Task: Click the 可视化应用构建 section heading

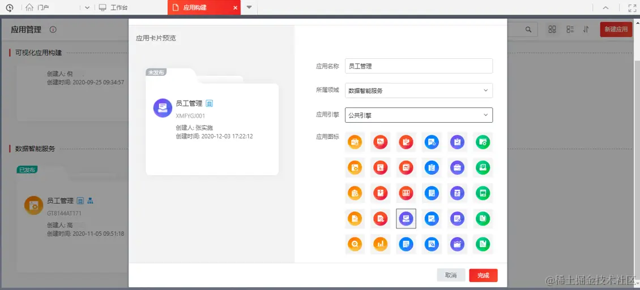Action: click(39, 53)
